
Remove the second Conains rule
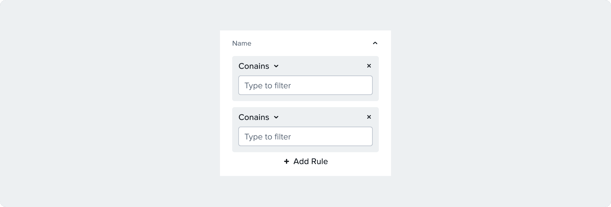pyautogui.click(x=369, y=117)
